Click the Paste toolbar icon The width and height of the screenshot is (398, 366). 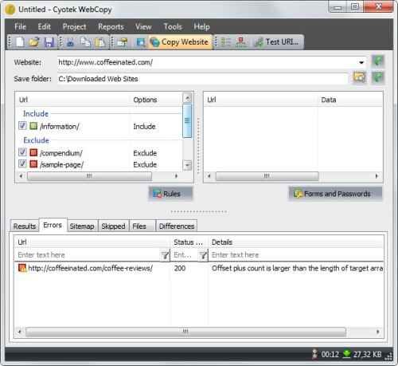pyautogui.click(x=100, y=42)
